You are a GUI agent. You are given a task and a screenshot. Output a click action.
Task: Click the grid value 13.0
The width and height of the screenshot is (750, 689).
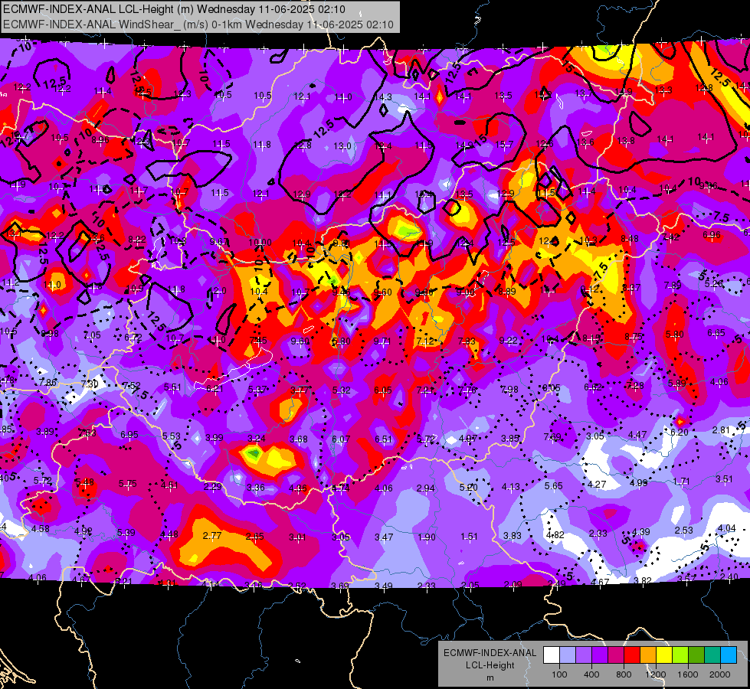[x=342, y=145]
